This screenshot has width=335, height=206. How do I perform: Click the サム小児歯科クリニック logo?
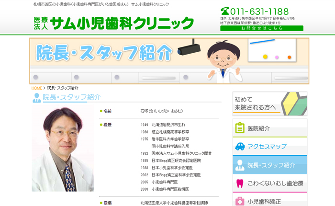click(x=114, y=23)
